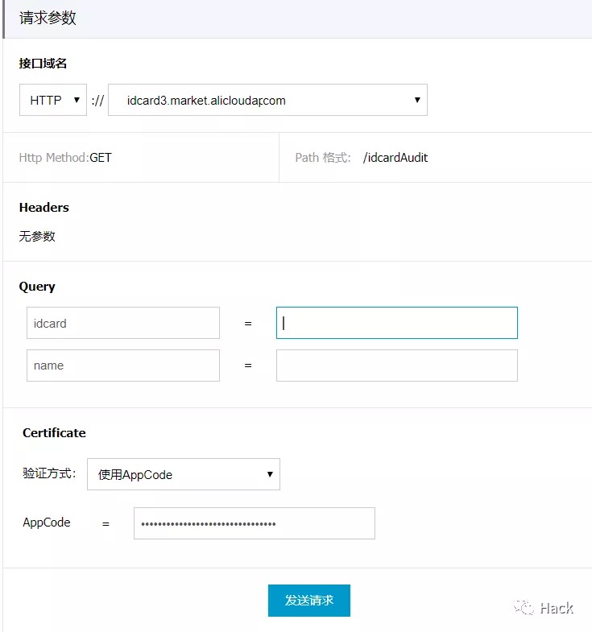Open the 使用AppCode verification method dropdown
592x632 pixels.
[x=184, y=474]
